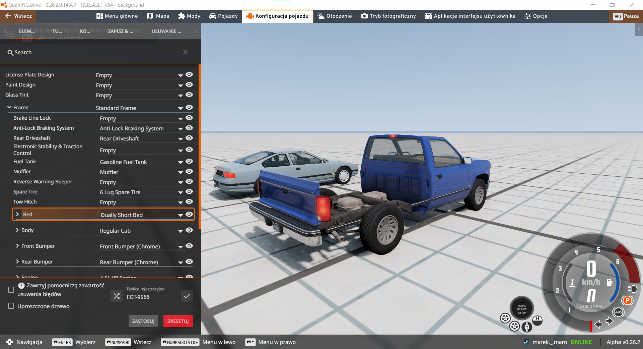Click the parking brake P indicator
643x349 pixels.
[628, 300]
